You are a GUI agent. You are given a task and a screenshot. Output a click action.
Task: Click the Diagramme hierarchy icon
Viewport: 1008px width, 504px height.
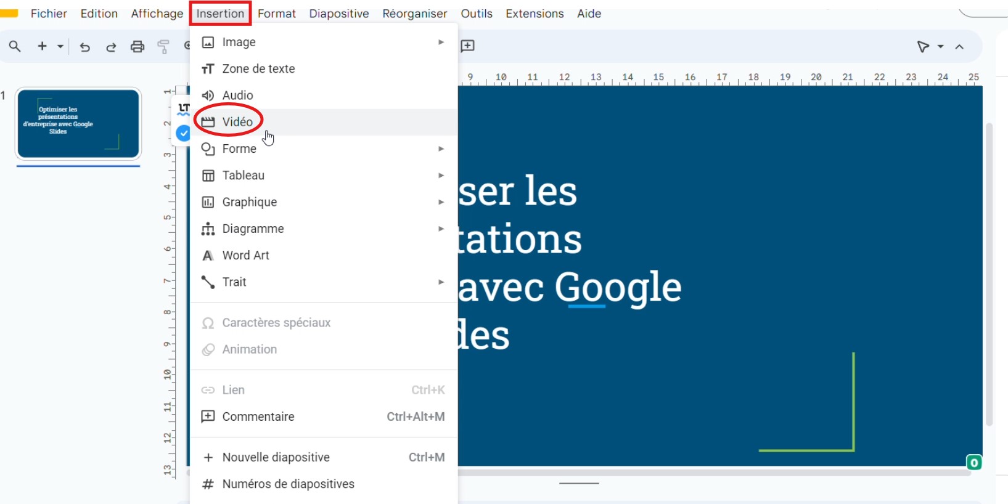click(x=208, y=229)
